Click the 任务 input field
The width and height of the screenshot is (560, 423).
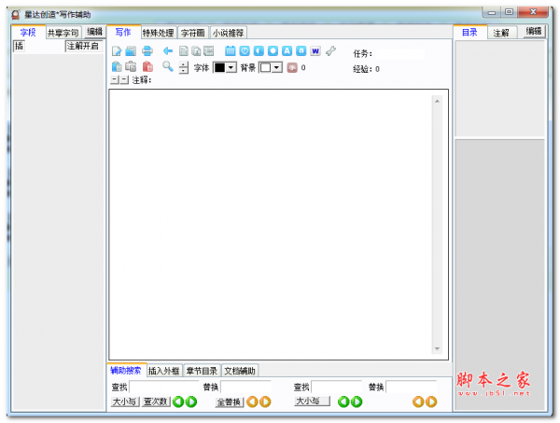coord(400,53)
